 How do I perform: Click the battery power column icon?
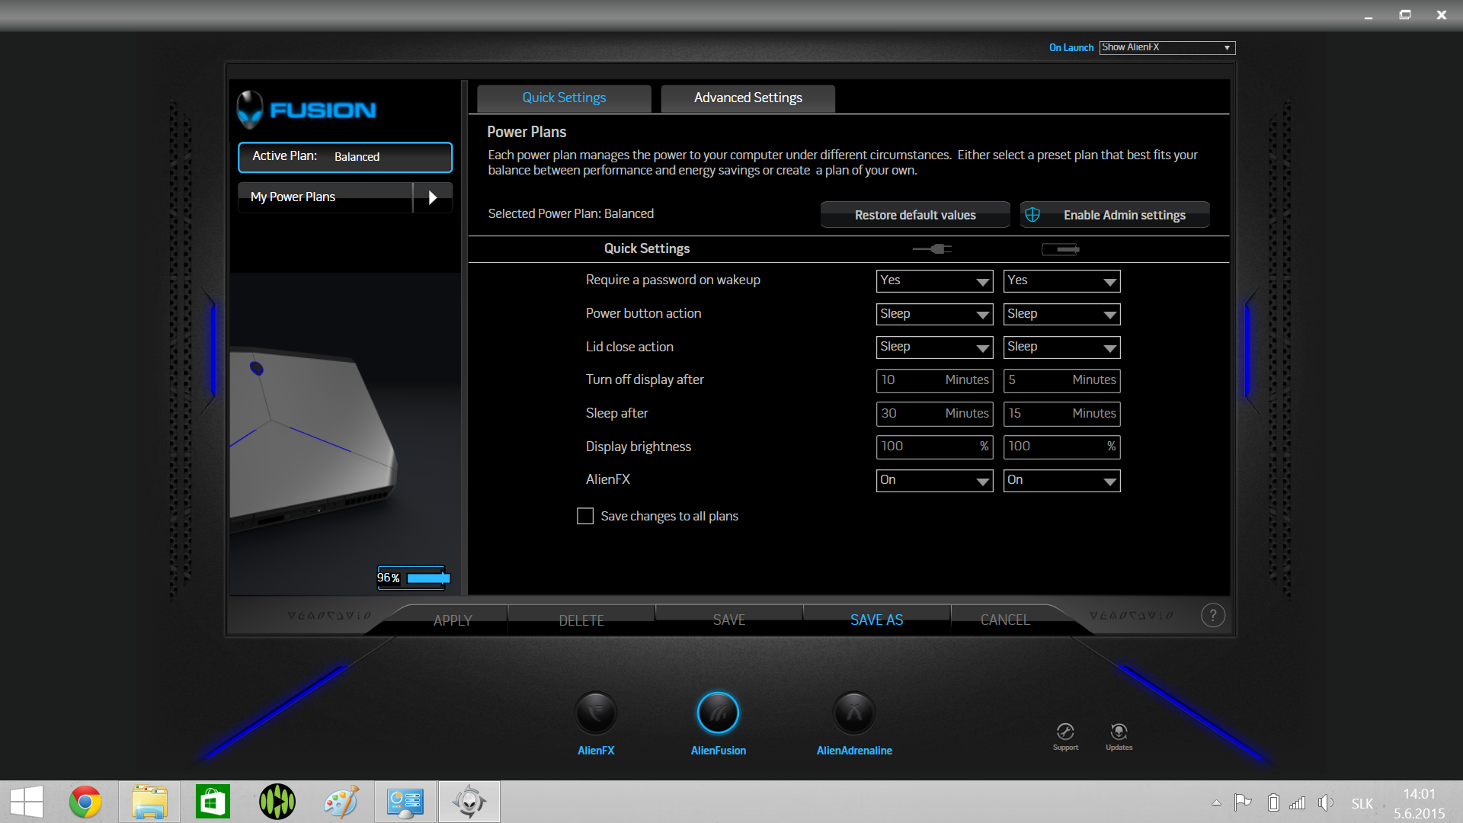pos(1061,249)
